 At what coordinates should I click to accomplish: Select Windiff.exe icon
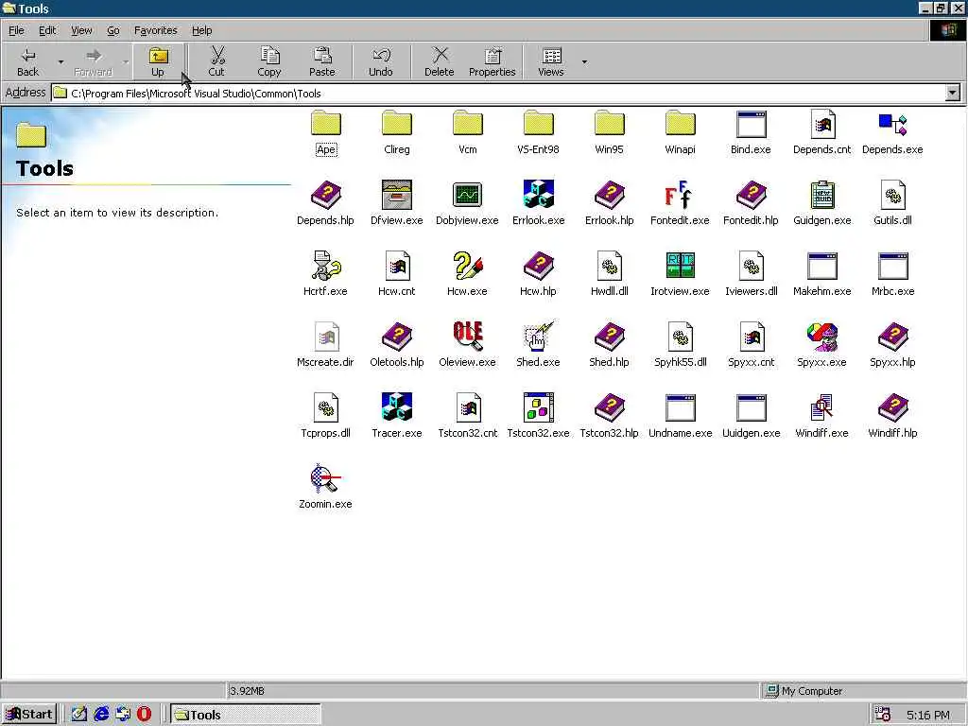[x=822, y=407]
